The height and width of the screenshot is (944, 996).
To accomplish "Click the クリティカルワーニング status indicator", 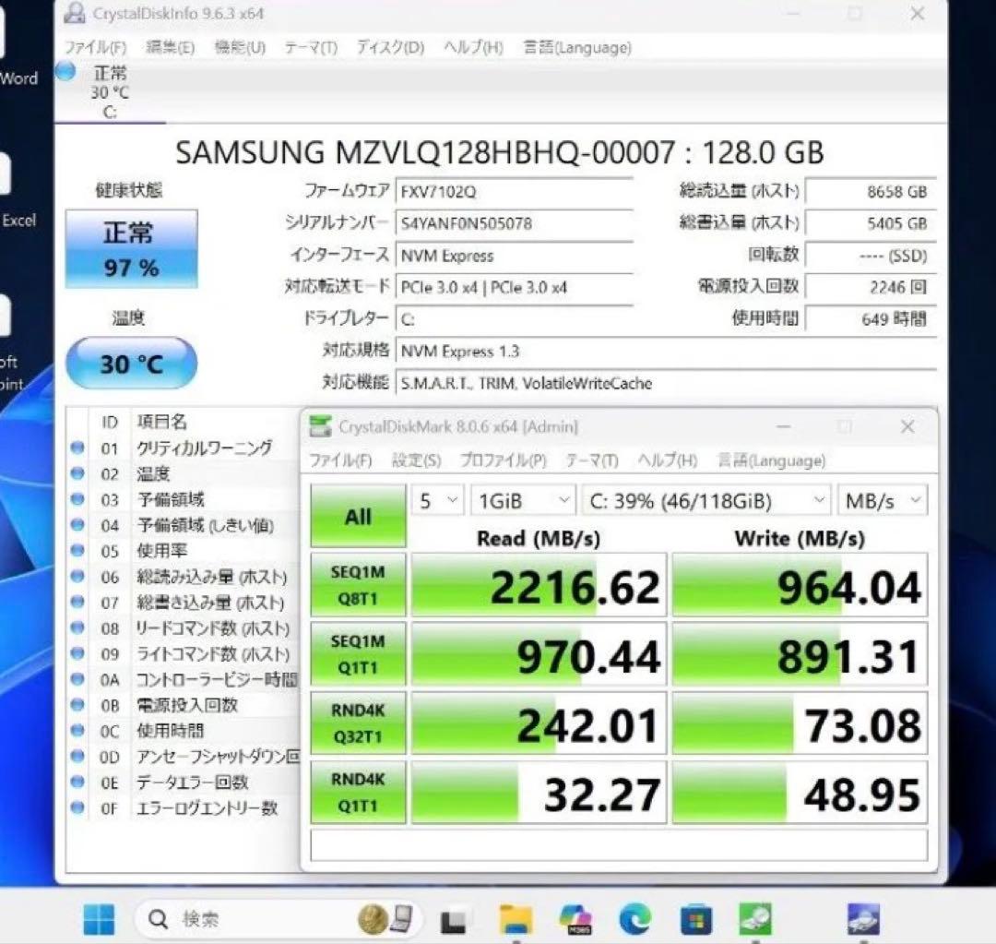I will point(77,448).
